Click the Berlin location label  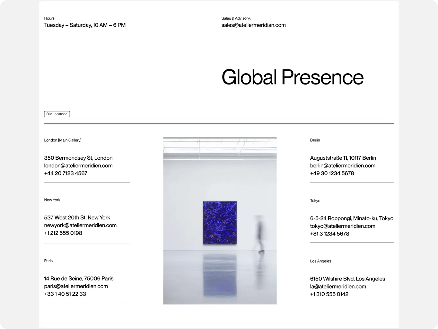click(x=315, y=140)
